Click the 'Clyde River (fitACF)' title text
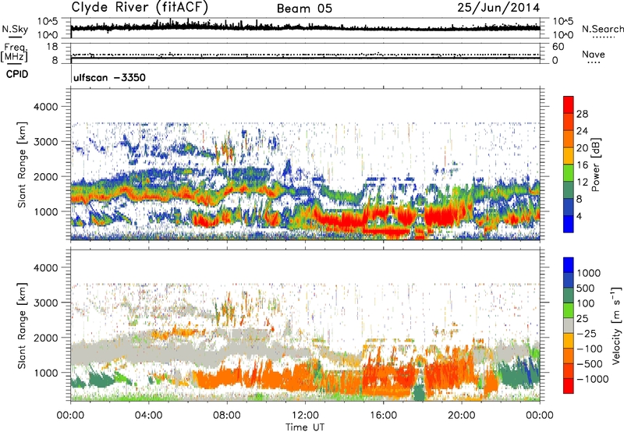The image size is (624, 432). coord(140,8)
